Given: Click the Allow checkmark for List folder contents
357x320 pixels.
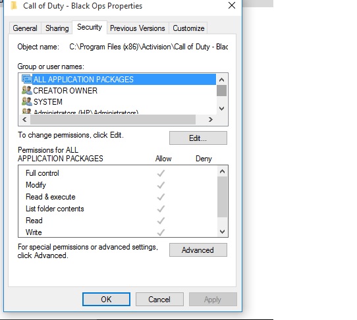Looking at the screenshot, I should click(x=161, y=209).
